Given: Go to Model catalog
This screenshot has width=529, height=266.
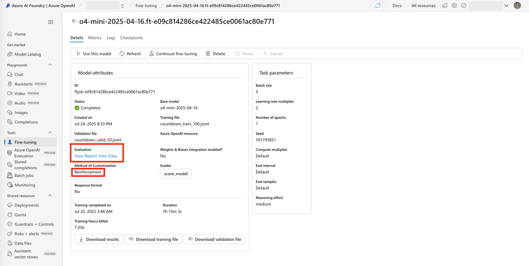Looking at the screenshot, I should point(28,54).
